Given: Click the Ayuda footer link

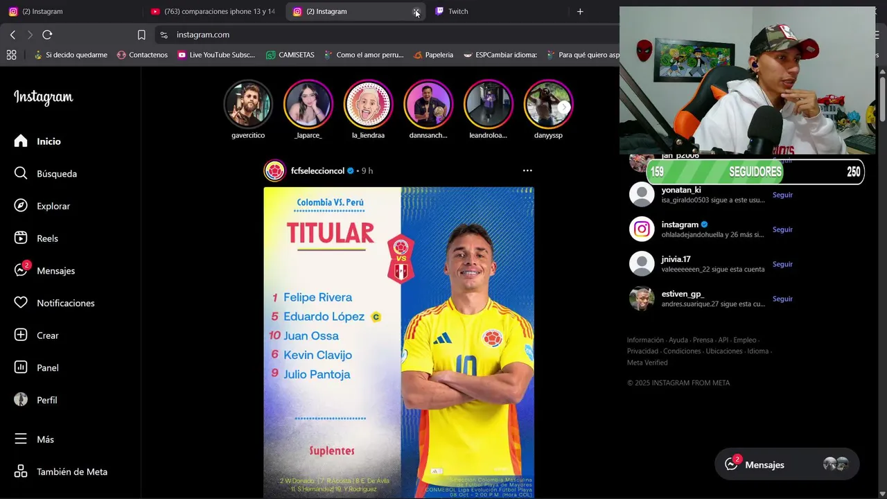Looking at the screenshot, I should click(678, 340).
